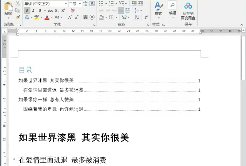Open the borders dropdown arrow
The height and width of the screenshot is (166, 246).
coord(116,17)
